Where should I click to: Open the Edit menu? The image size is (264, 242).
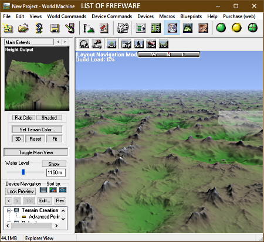tap(20, 16)
